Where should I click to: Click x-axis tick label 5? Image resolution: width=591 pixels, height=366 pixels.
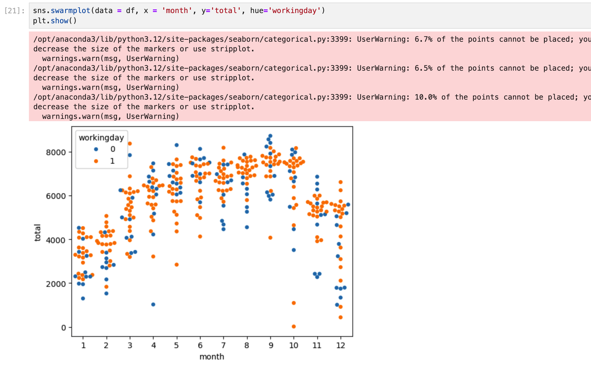click(x=177, y=345)
